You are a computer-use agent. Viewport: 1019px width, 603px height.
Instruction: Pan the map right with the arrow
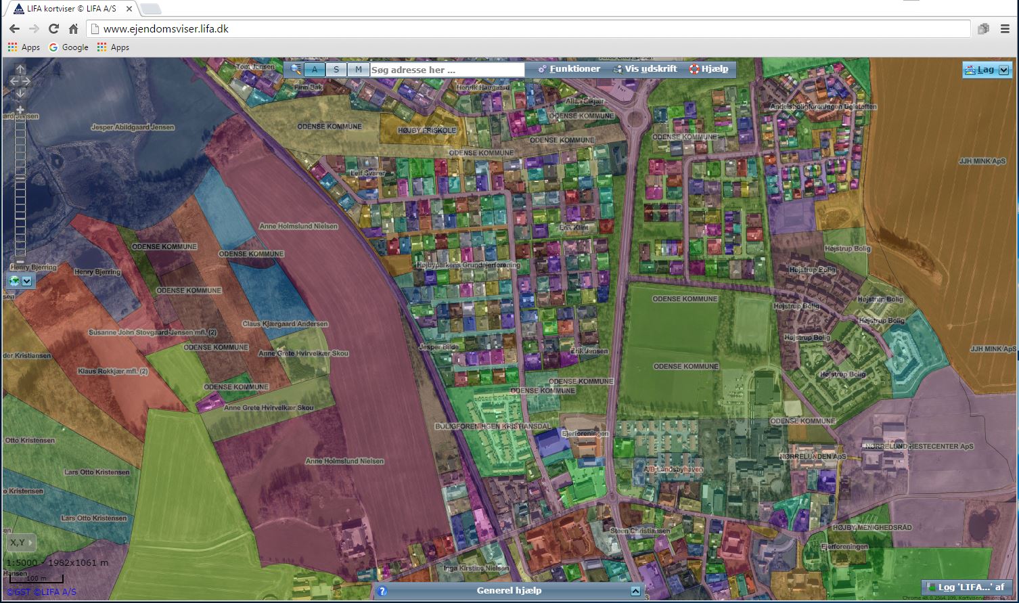(27, 81)
